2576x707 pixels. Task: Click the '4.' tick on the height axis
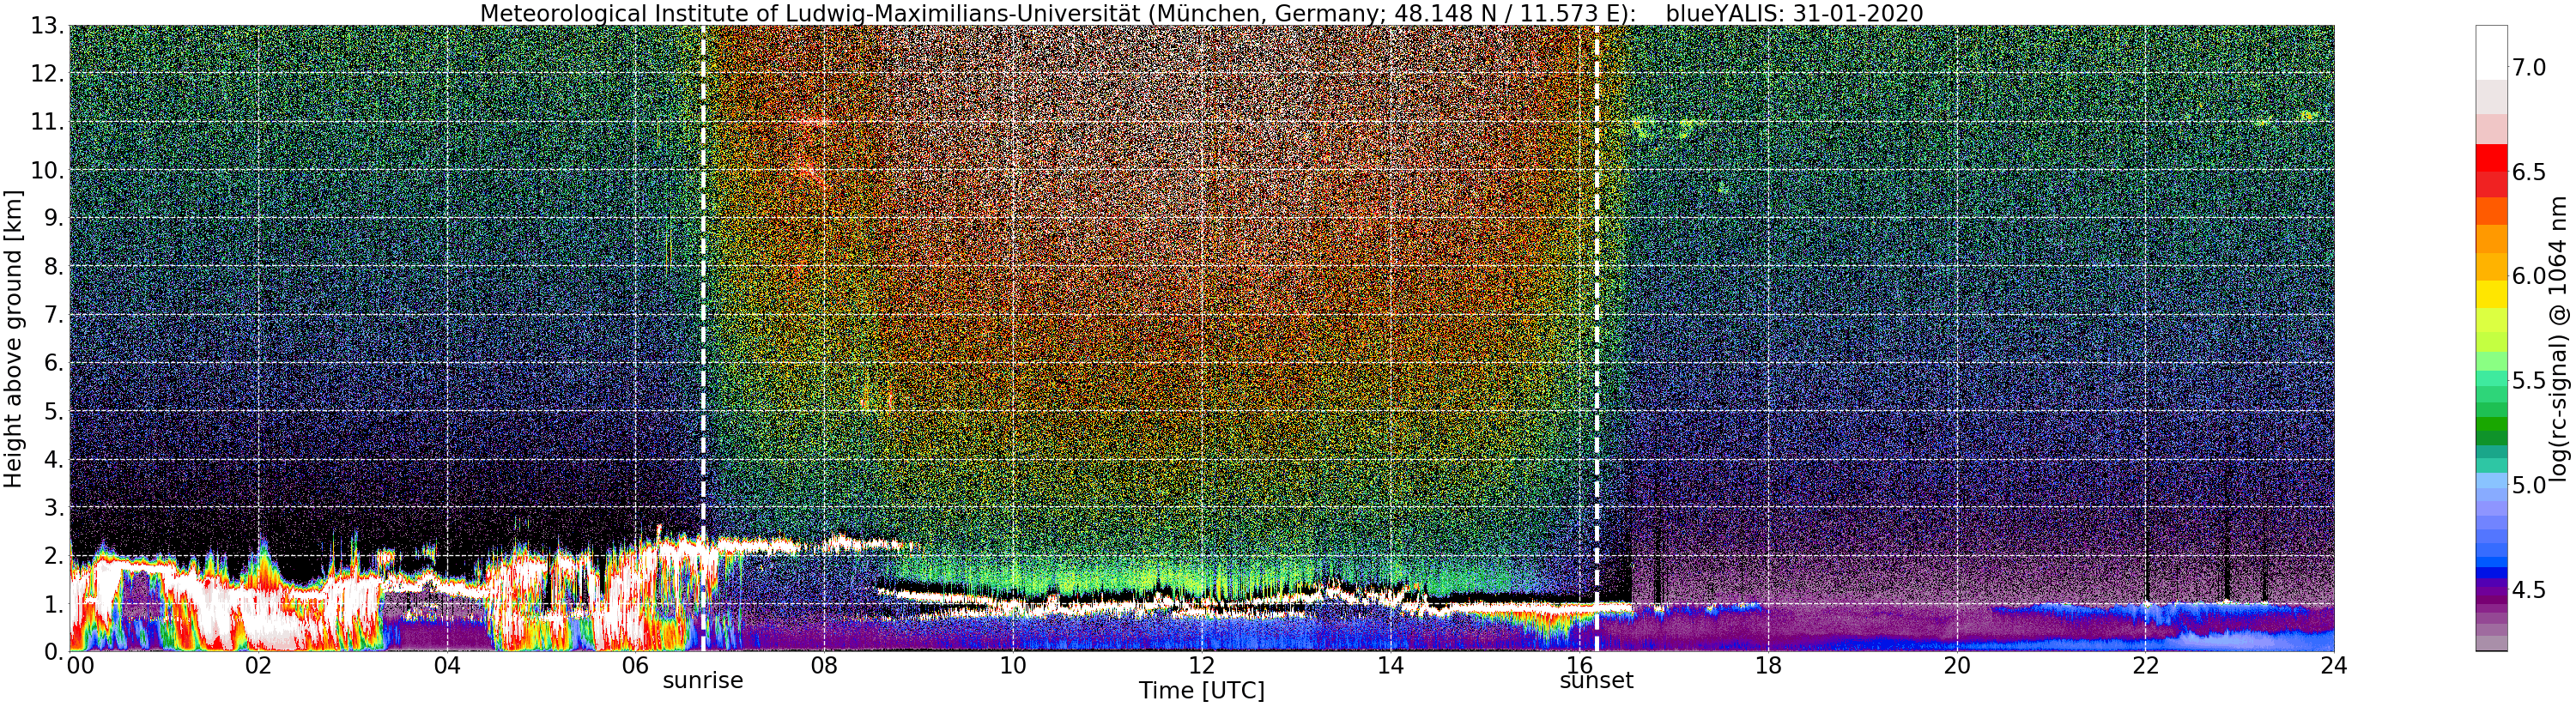pos(53,459)
